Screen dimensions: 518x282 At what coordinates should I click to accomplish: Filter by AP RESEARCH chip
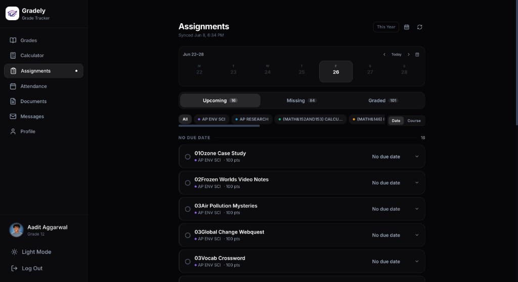coord(252,119)
